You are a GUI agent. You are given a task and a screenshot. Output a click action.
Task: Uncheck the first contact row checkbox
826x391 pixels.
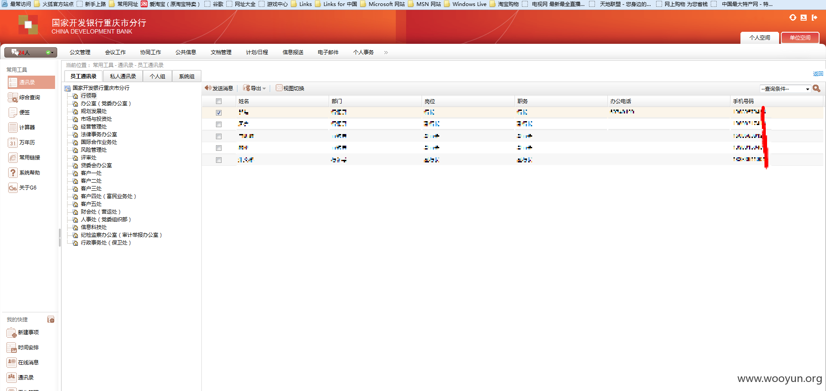tap(219, 113)
